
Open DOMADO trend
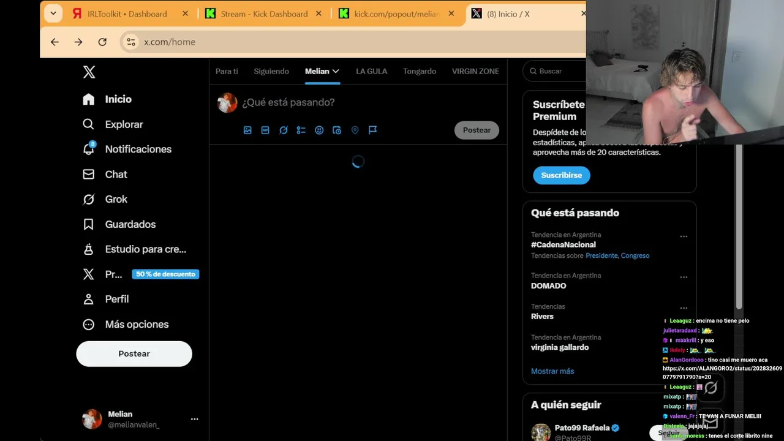pos(548,286)
